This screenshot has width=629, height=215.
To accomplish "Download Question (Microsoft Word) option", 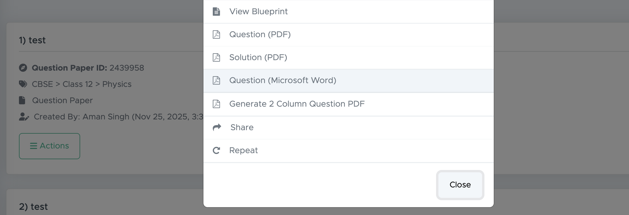I will click(282, 80).
